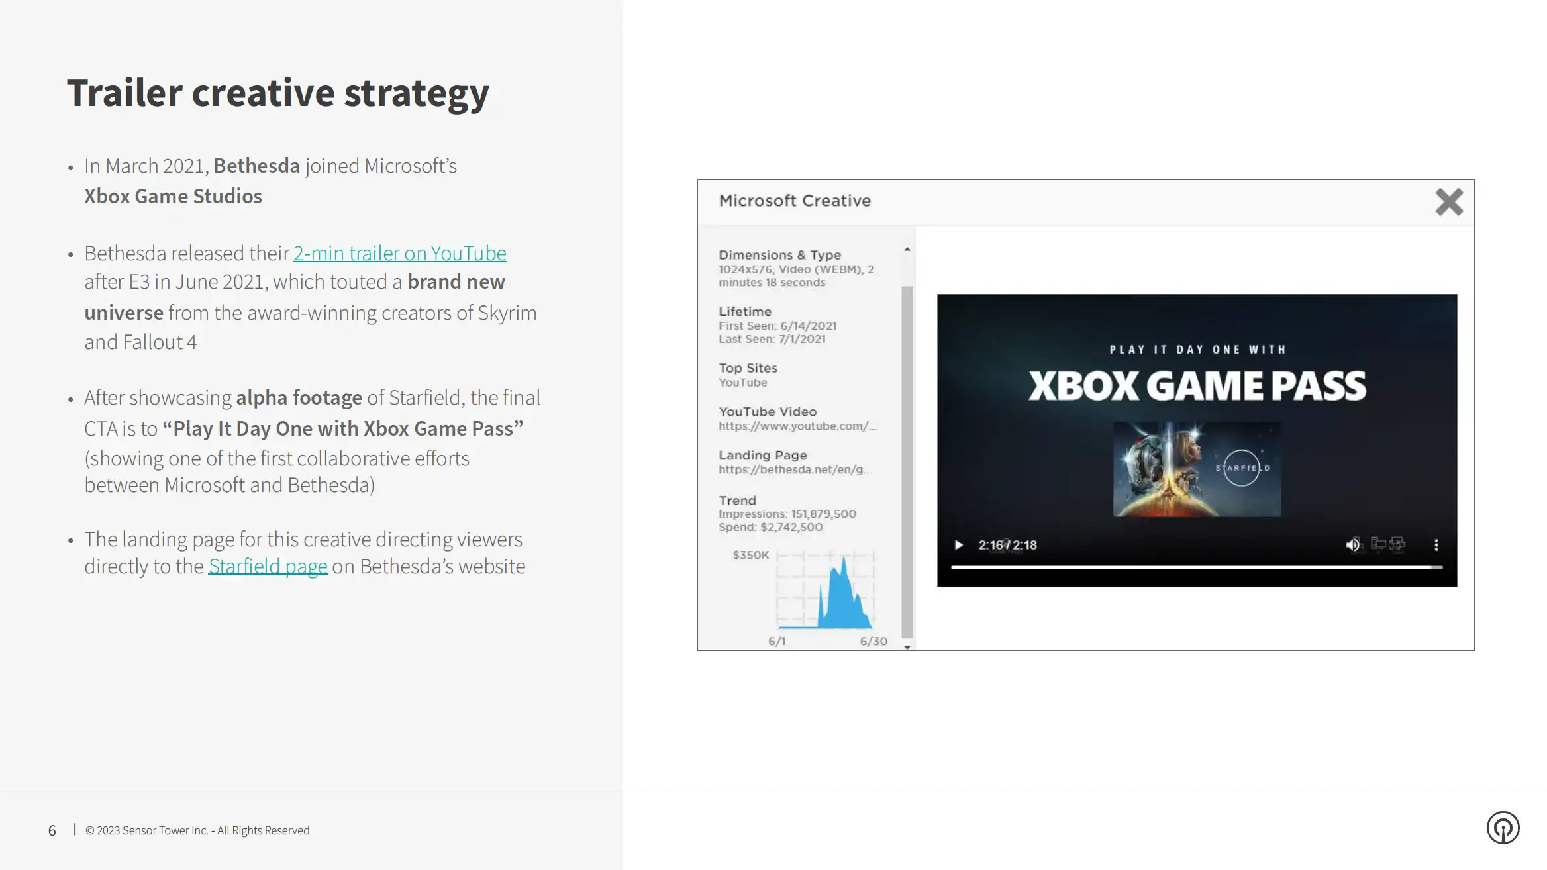Select the Impressions: 151,879,500 text
Image resolution: width=1547 pixels, height=870 pixels.
coord(787,514)
